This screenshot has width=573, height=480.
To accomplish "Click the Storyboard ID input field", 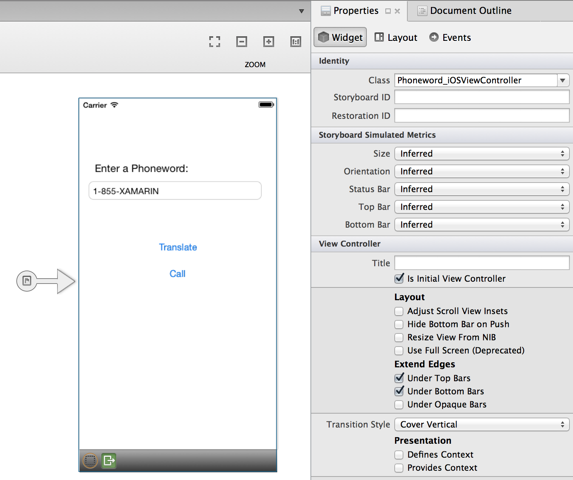I will click(481, 97).
